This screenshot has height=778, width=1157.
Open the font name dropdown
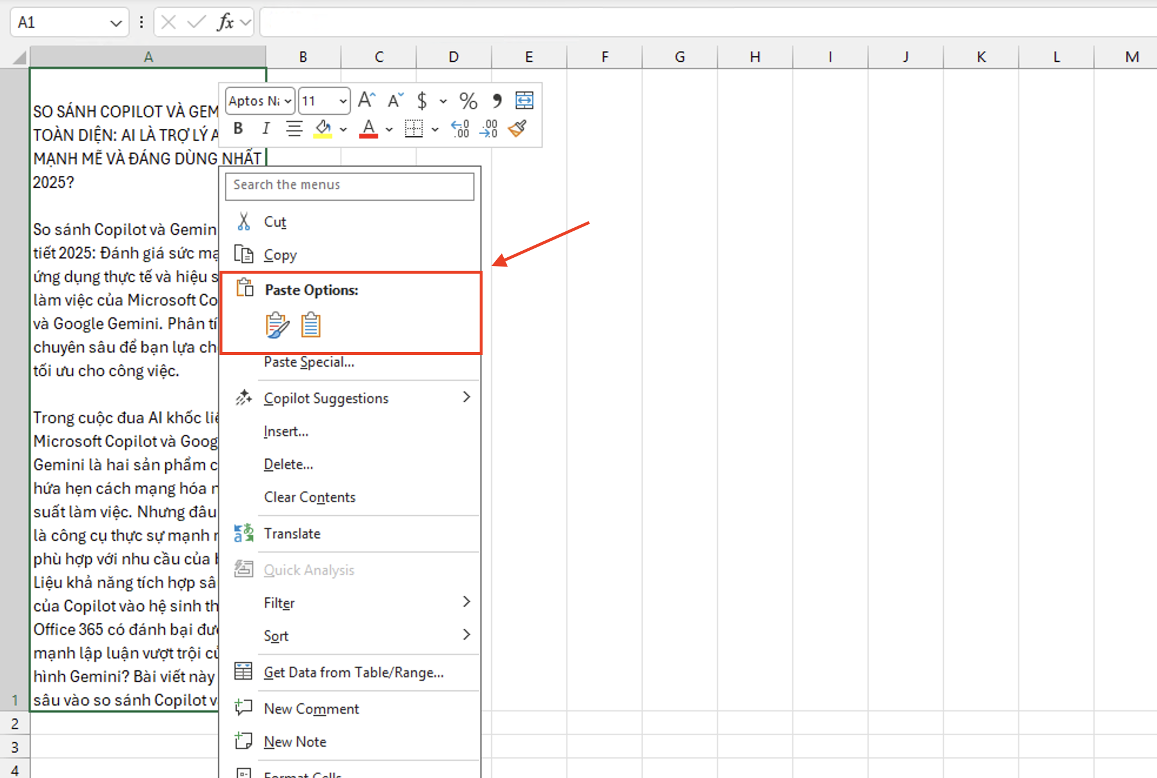tap(288, 101)
